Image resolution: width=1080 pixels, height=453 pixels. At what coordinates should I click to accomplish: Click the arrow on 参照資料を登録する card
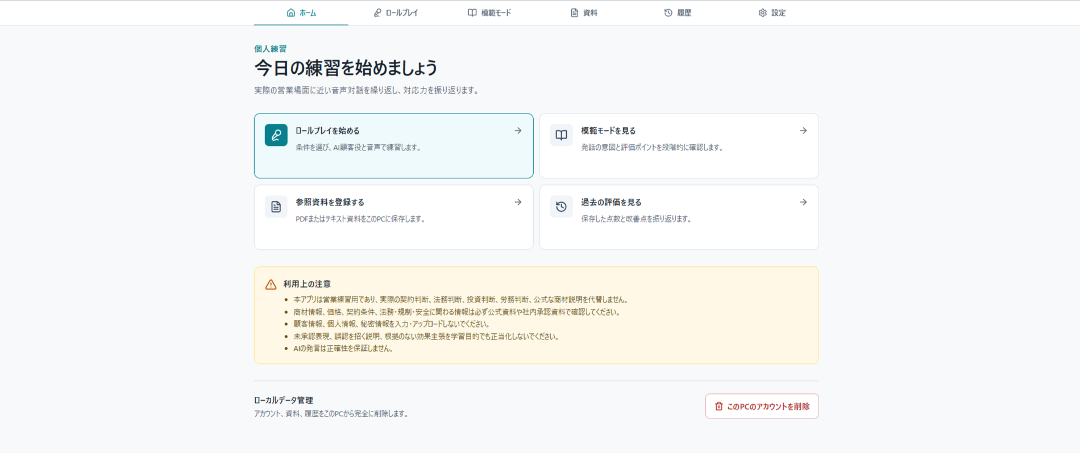pos(518,202)
